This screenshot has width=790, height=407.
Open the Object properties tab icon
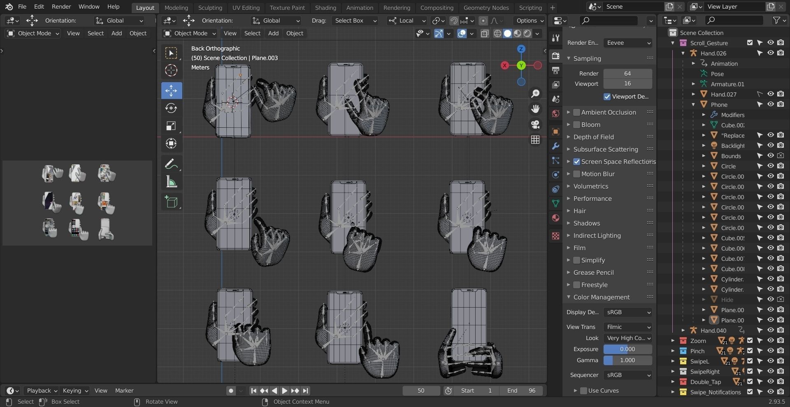tap(555, 131)
